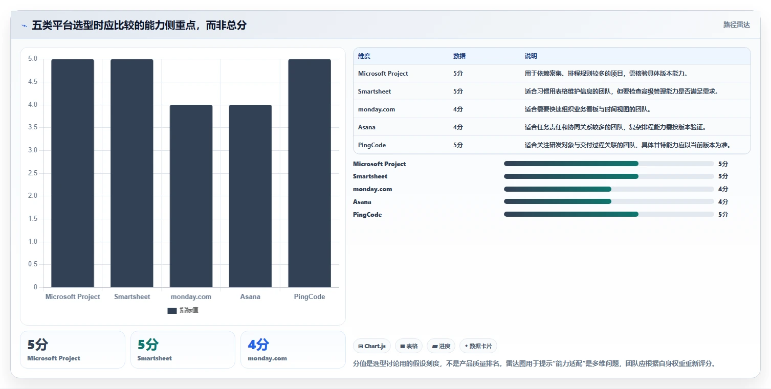The height and width of the screenshot is (389, 771).
Task: Click the 维度 column header
Action: 364,56
